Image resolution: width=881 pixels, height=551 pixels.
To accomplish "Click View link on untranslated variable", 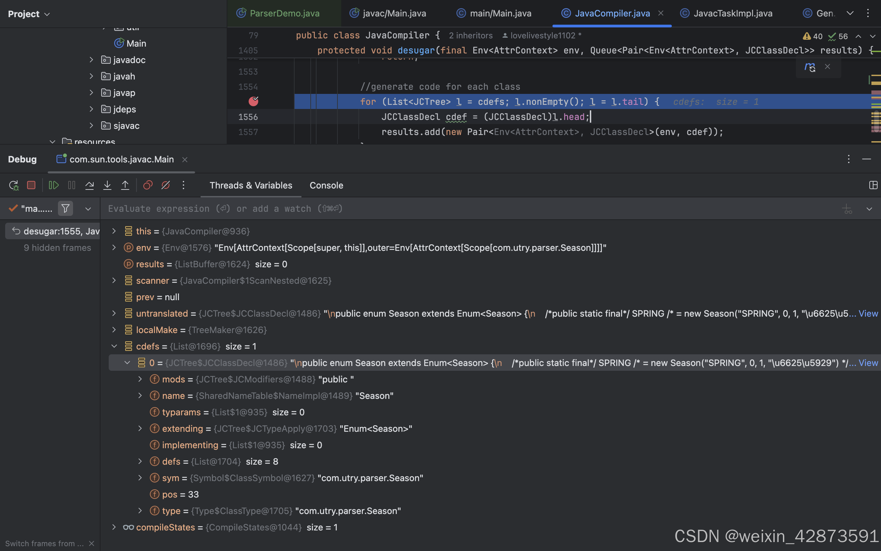I will (868, 314).
